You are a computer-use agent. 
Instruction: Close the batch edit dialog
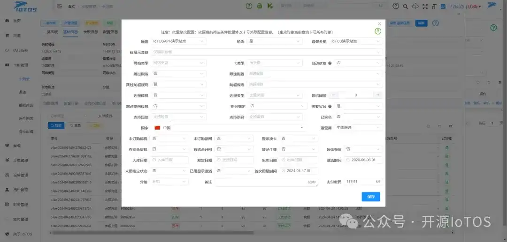tap(379, 24)
